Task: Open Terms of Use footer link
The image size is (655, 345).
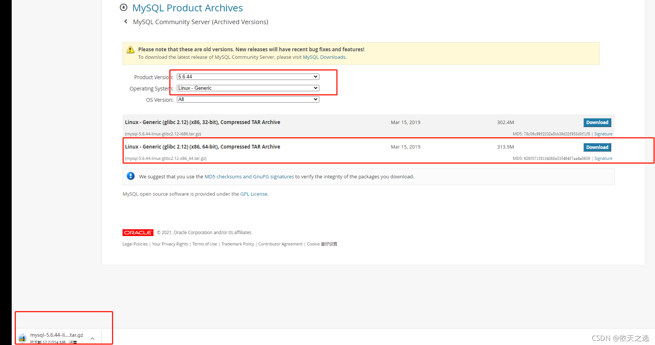Action: [x=205, y=244]
